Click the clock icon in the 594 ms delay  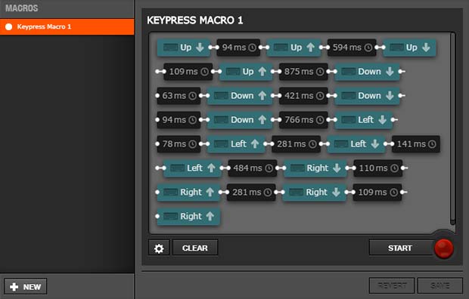pos(368,48)
